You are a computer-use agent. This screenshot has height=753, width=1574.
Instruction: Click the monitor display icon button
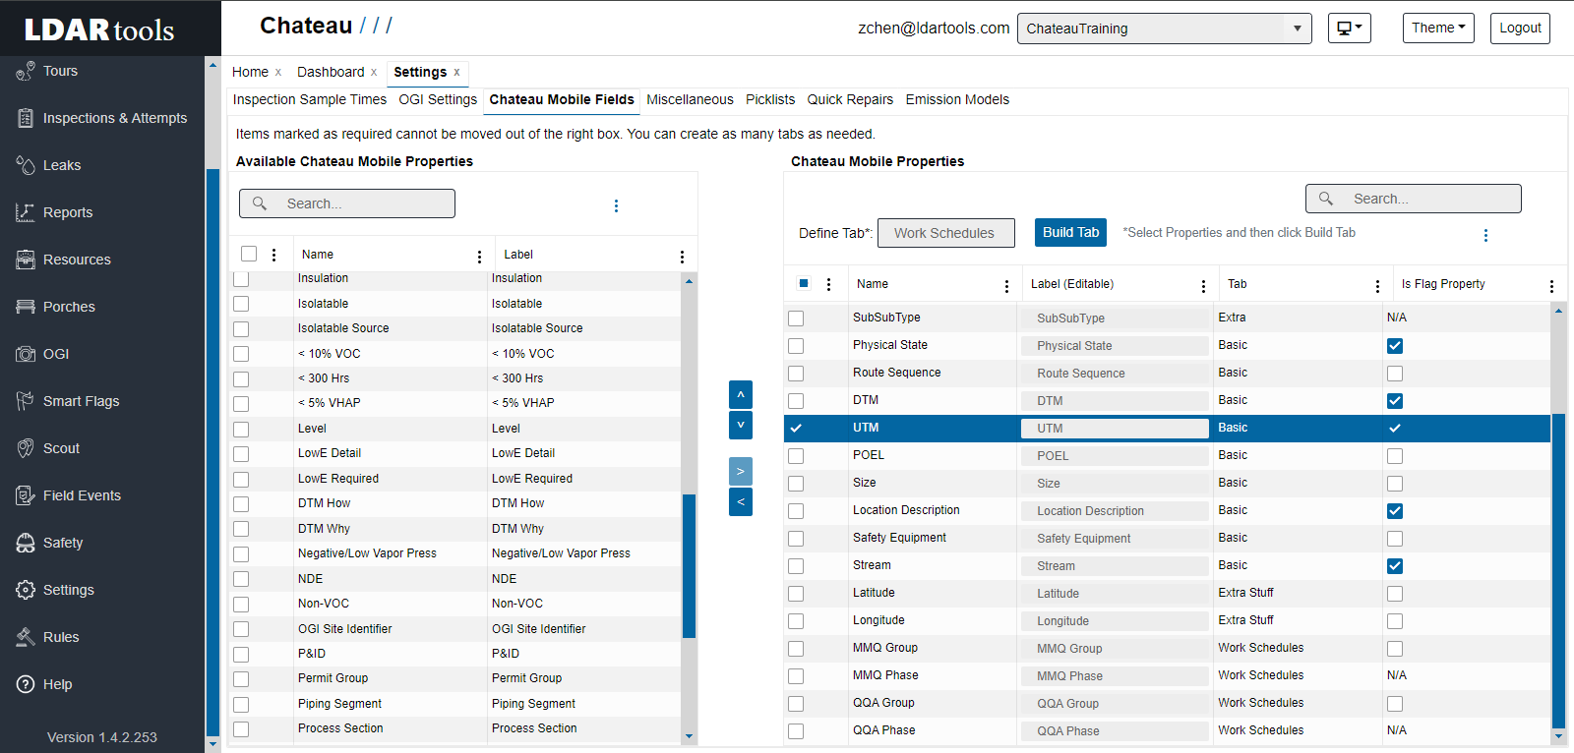1349,29
